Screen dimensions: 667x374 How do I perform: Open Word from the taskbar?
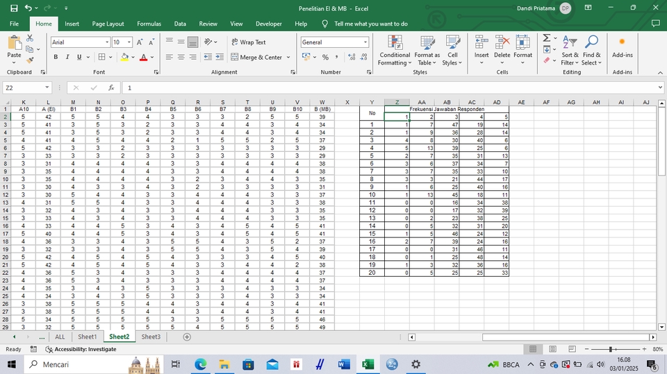pos(344,364)
